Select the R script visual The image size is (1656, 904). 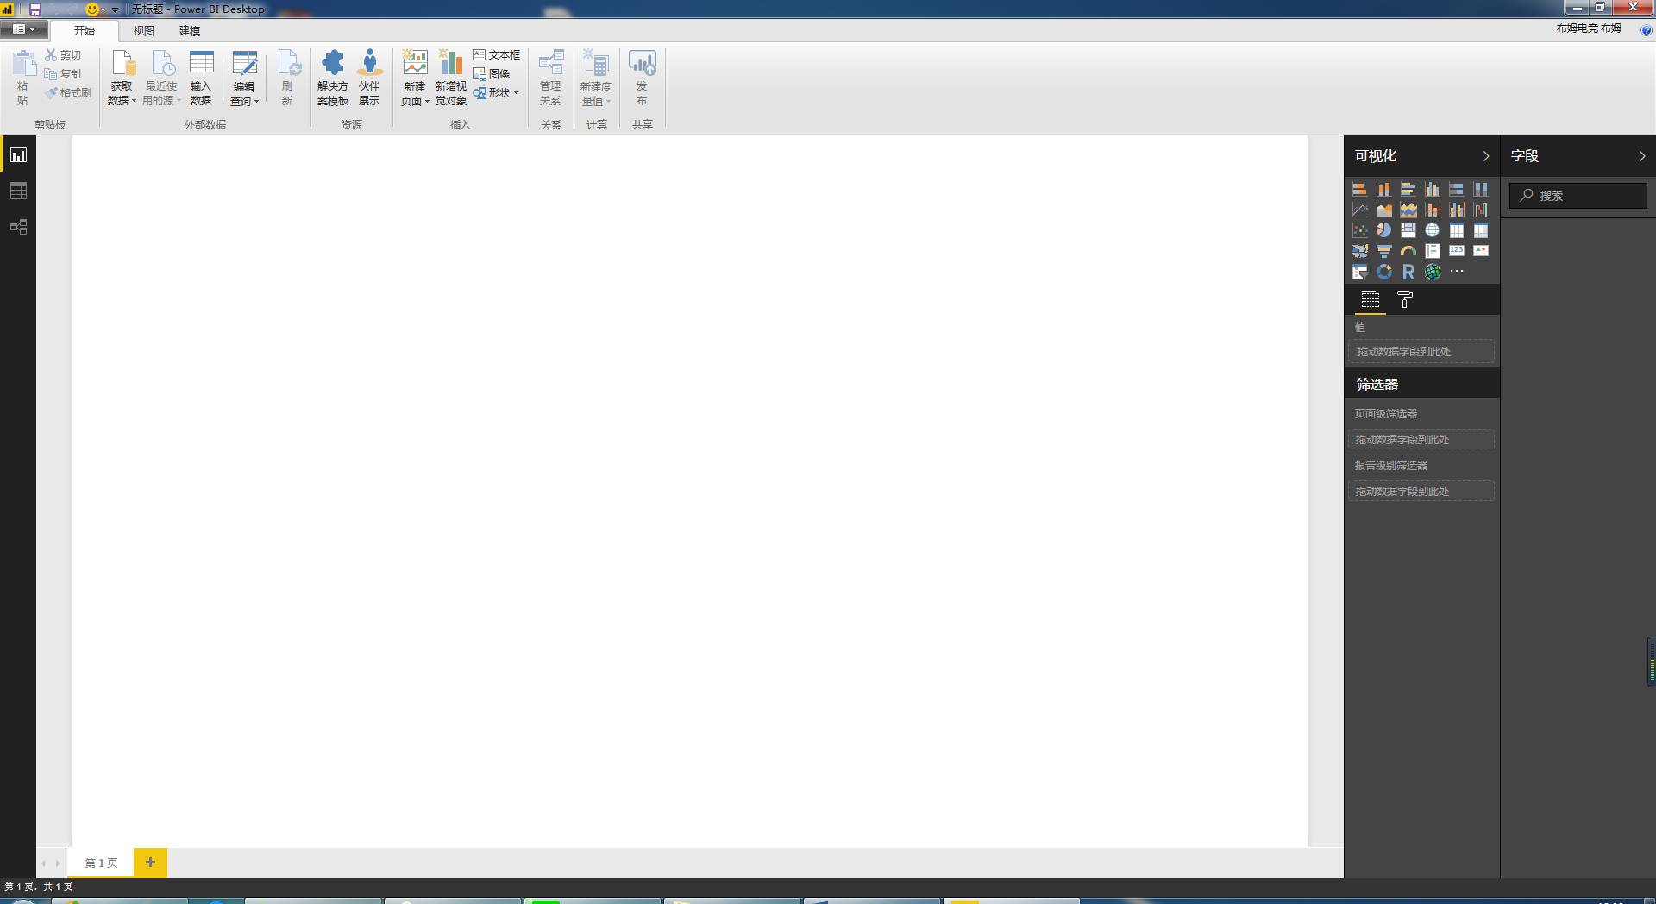[1408, 272]
